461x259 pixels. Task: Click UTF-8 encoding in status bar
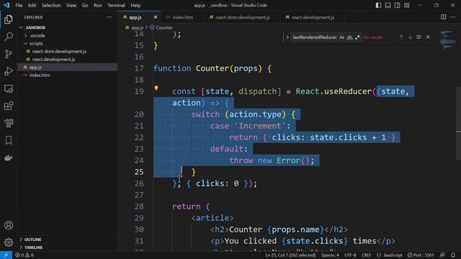click(x=350, y=255)
